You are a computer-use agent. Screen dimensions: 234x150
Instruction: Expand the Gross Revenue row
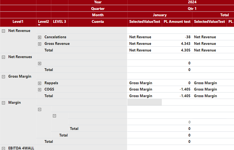click(39, 44)
